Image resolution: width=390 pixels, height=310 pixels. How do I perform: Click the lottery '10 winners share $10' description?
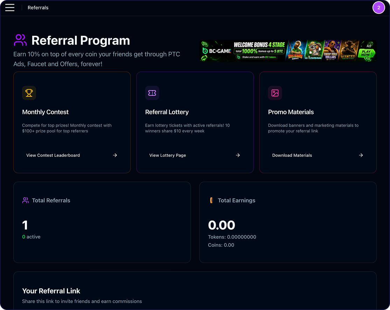(188, 128)
